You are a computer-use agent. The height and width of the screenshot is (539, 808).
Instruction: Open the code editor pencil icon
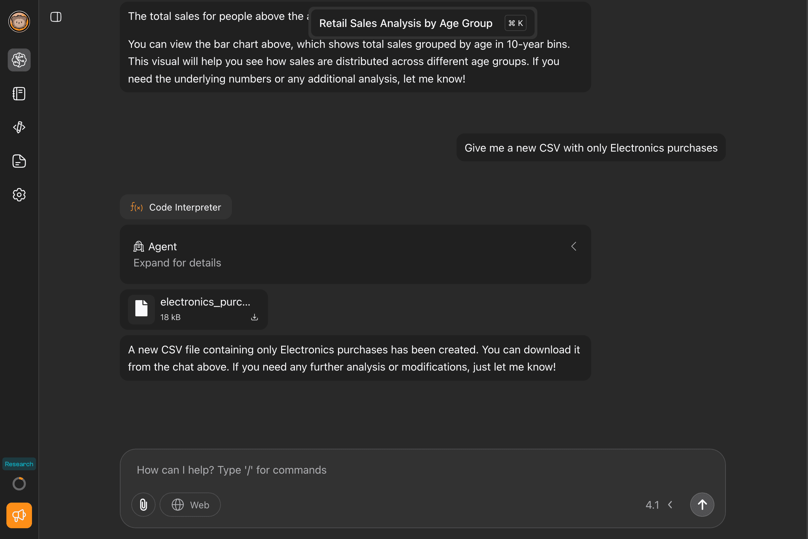[x=19, y=127]
